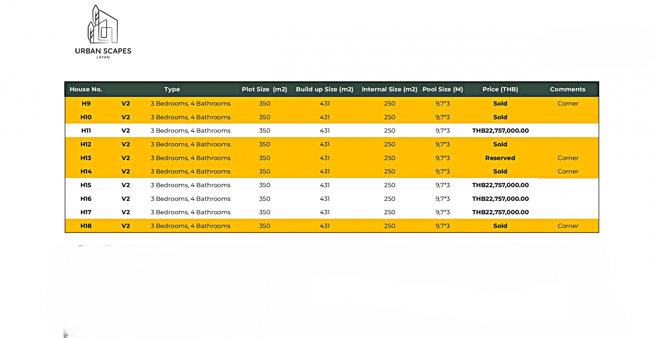Select the Plot Size (m2) column header

(264, 89)
